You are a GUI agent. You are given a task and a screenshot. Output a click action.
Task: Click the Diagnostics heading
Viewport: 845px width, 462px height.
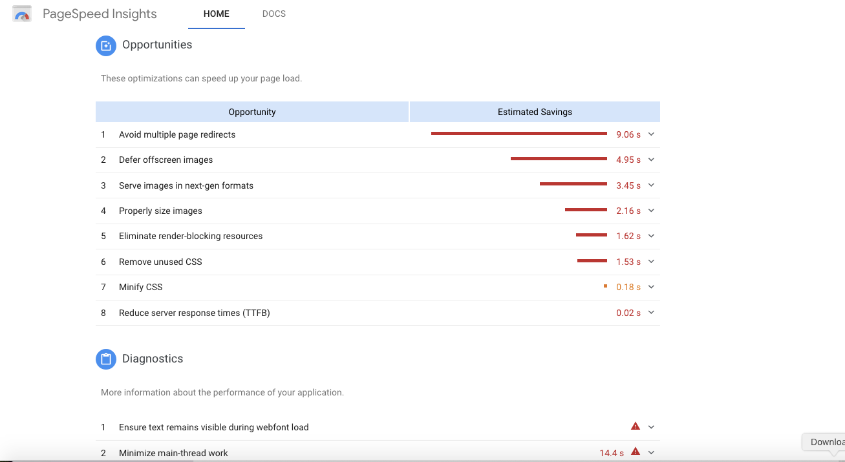pos(153,359)
